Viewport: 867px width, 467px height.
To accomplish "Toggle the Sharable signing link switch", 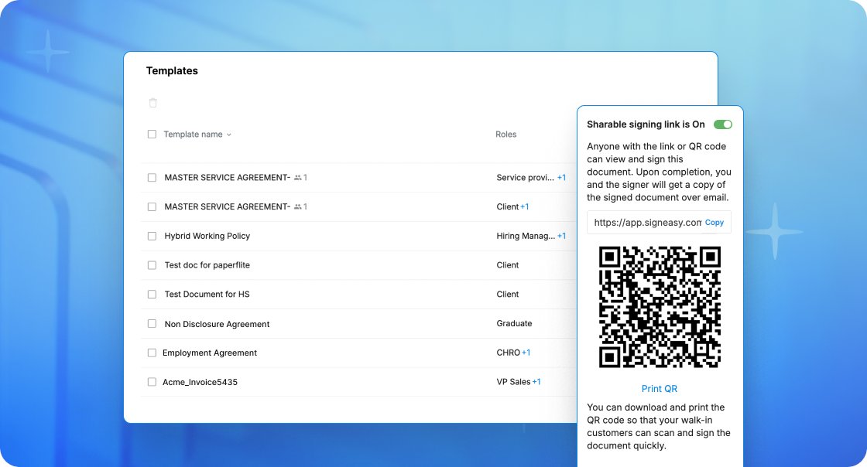I will [x=723, y=124].
